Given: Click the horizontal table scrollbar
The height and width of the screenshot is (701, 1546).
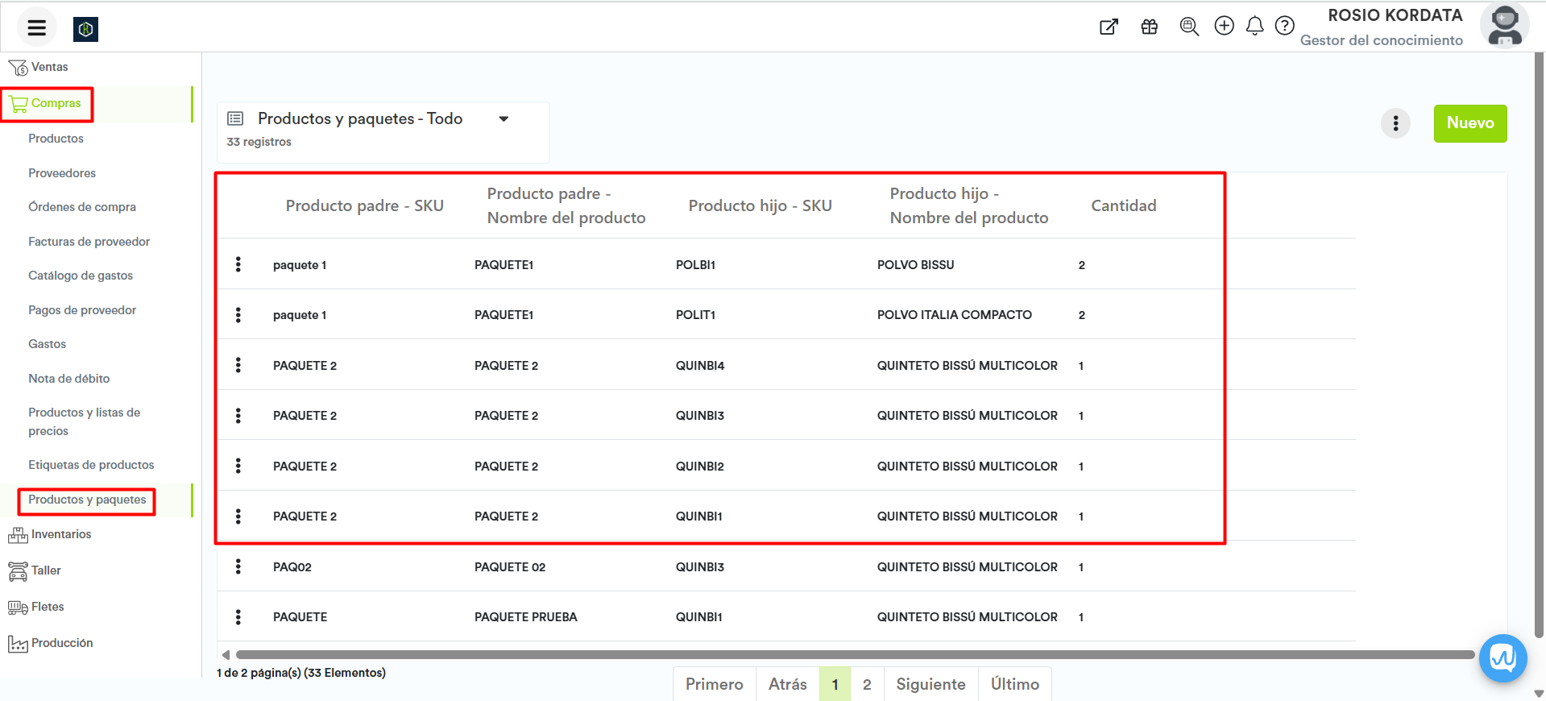Looking at the screenshot, I should point(854,654).
